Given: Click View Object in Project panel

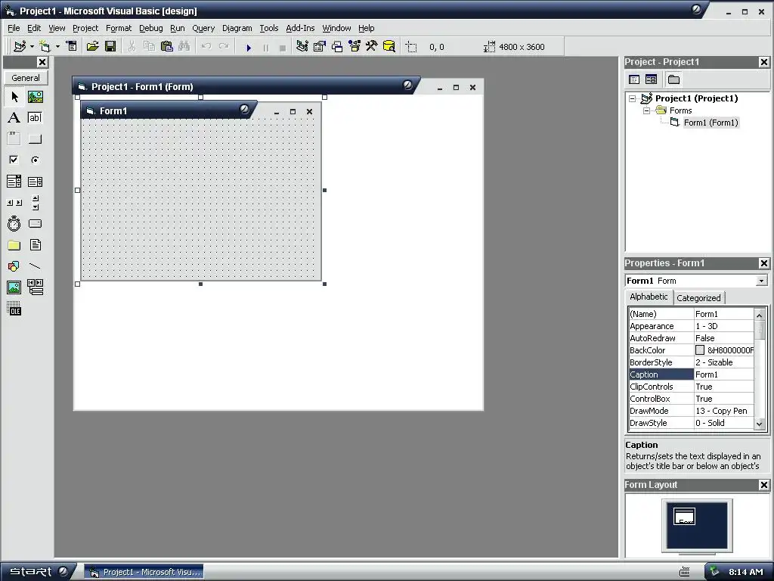Looking at the screenshot, I should (651, 79).
